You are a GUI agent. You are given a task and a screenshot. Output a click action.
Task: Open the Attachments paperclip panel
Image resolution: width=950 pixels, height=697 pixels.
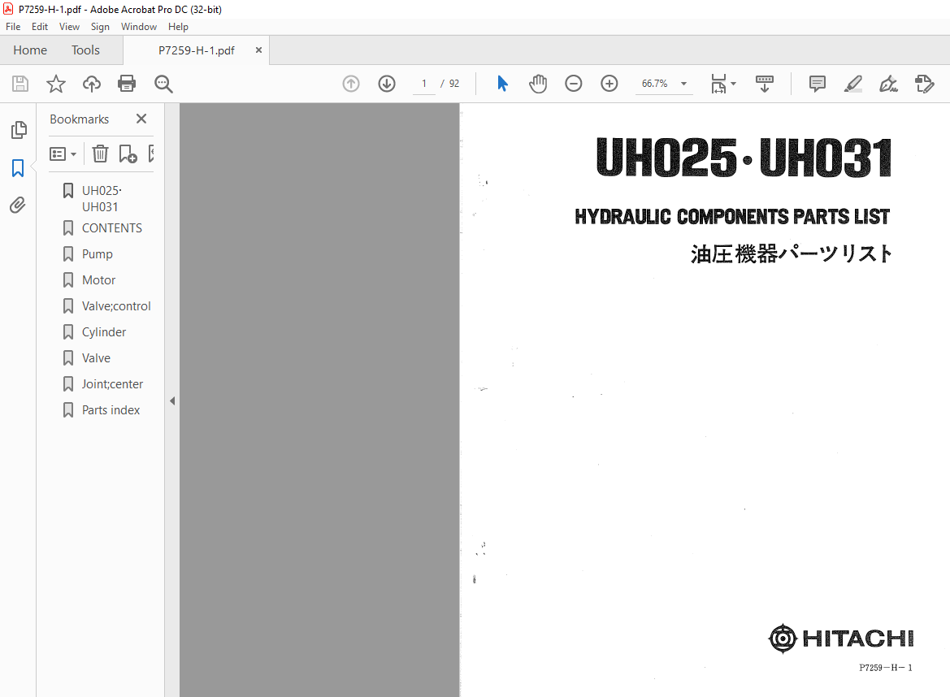pos(18,206)
